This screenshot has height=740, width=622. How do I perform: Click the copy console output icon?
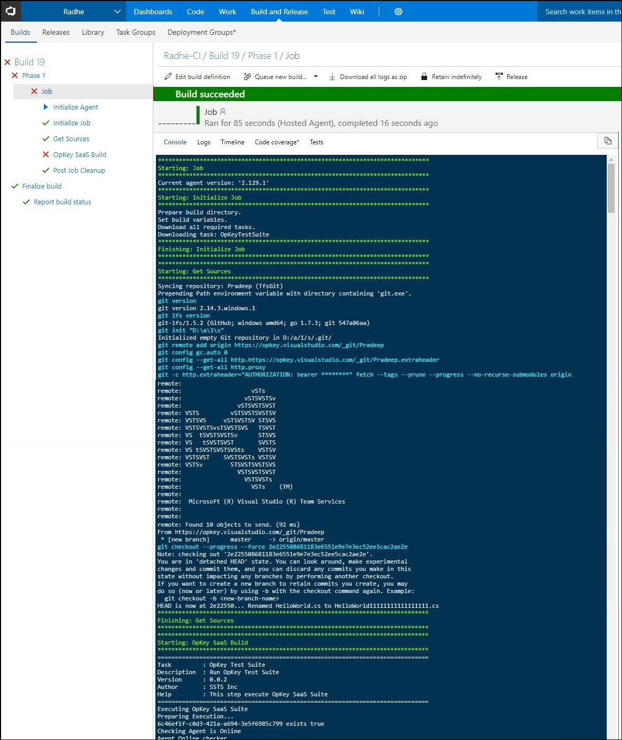coord(608,141)
